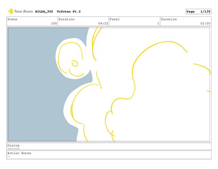The image size is (218, 169).
Task: Select the title text "HILDA_302 Tofoten Pt.2"
Action: point(58,12)
